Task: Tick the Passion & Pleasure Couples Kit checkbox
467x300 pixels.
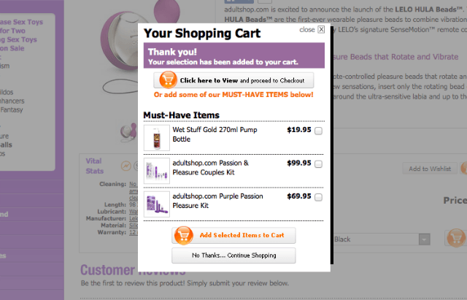Action: [x=318, y=164]
